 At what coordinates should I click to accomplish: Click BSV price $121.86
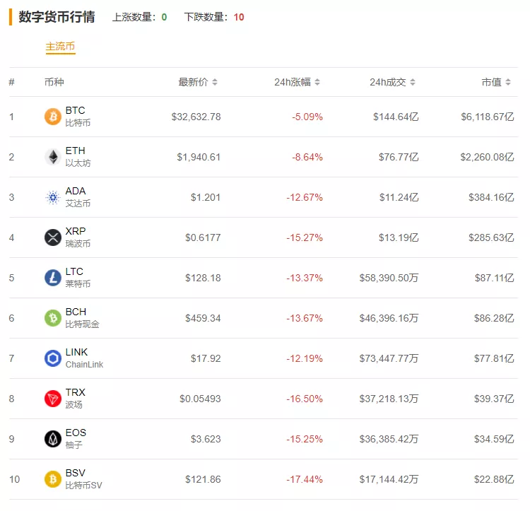[203, 479]
